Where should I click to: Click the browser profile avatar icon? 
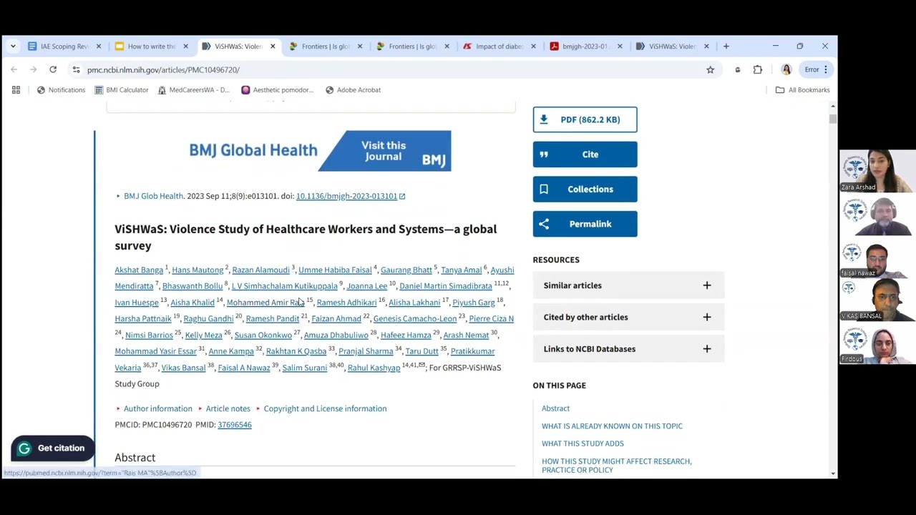pos(786,69)
